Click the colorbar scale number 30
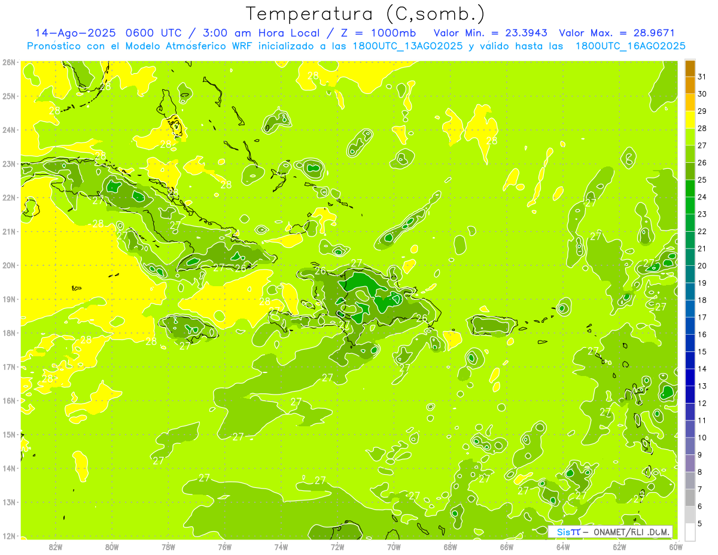The height and width of the screenshot is (555, 718). click(702, 94)
